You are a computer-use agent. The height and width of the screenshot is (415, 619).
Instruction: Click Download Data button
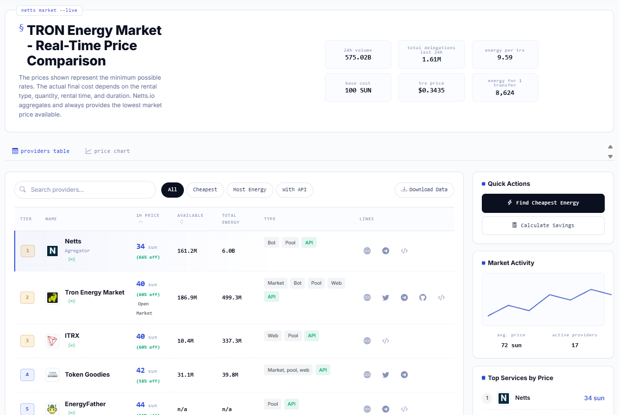[424, 190]
